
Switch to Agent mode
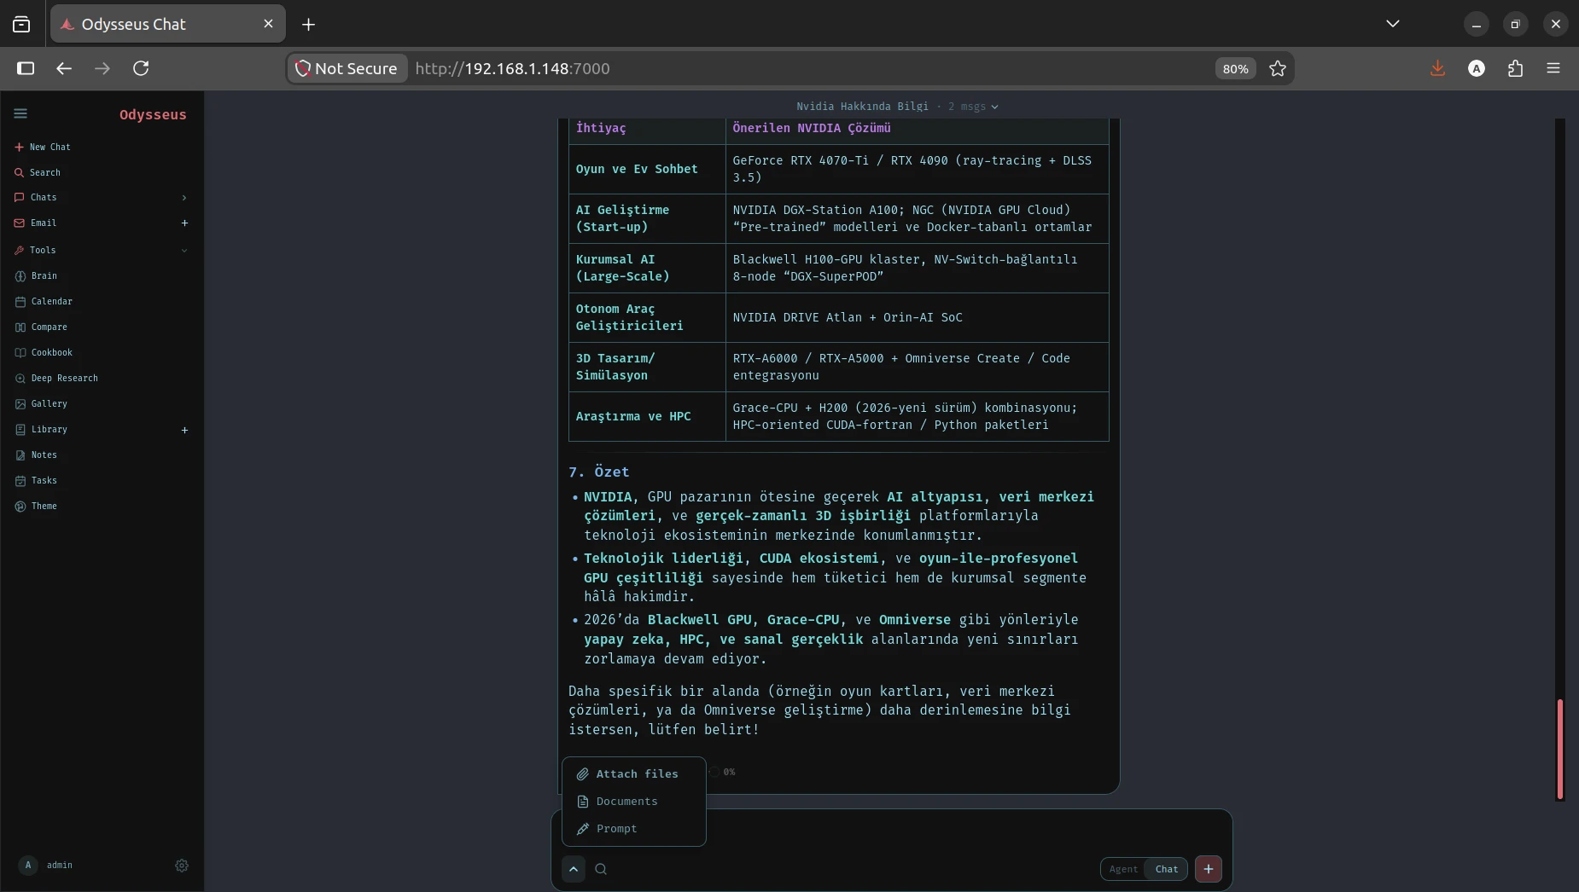[x=1123, y=869]
